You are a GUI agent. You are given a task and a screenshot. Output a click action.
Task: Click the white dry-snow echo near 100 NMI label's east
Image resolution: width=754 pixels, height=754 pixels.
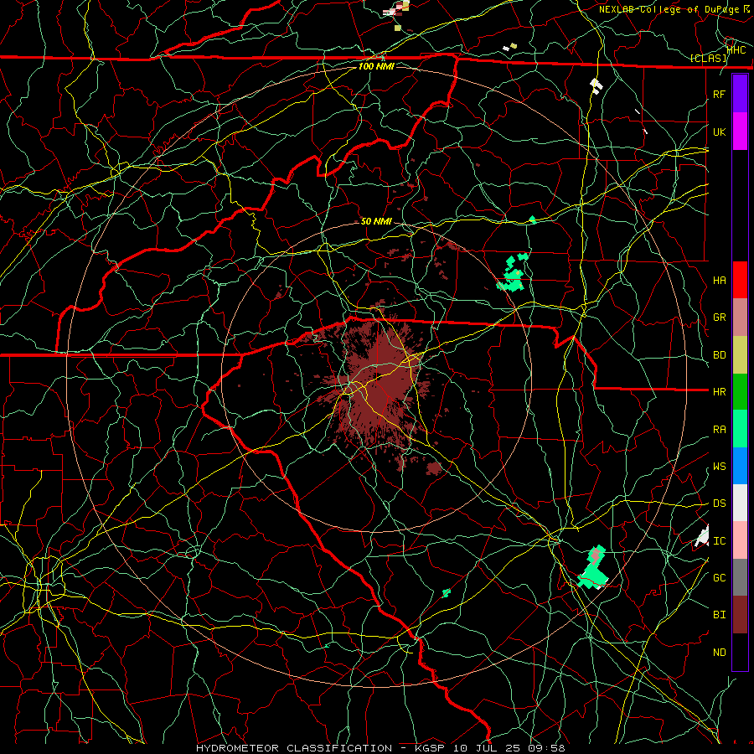tap(596, 86)
